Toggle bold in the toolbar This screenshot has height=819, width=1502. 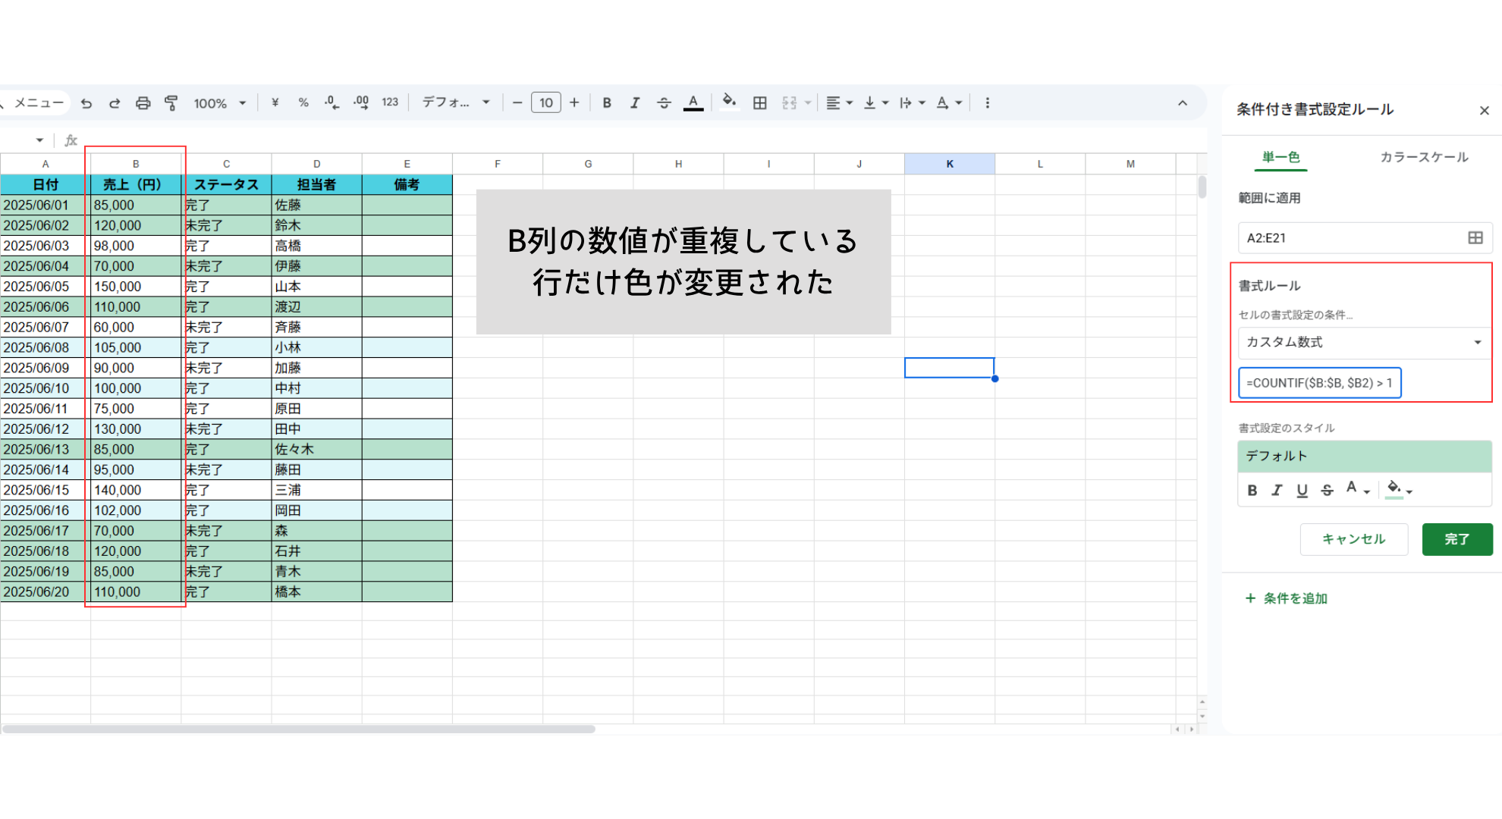tap(607, 102)
